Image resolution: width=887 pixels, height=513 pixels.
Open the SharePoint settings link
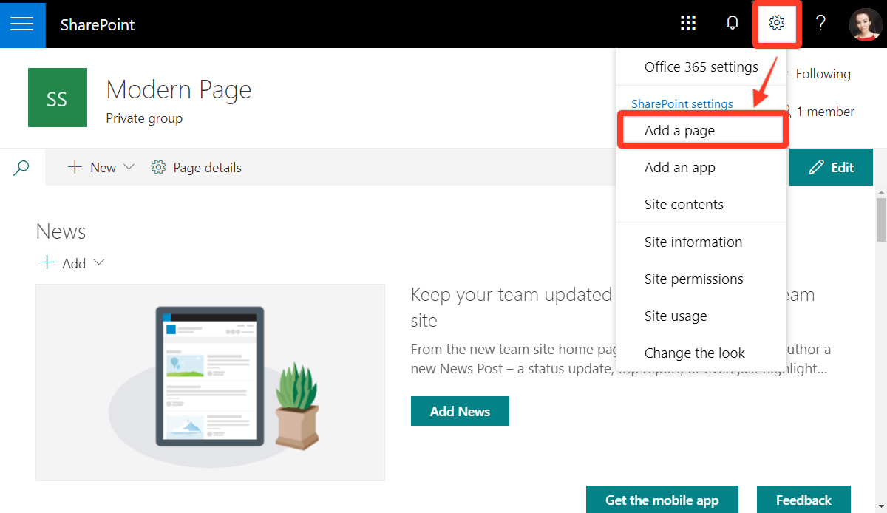tap(682, 103)
